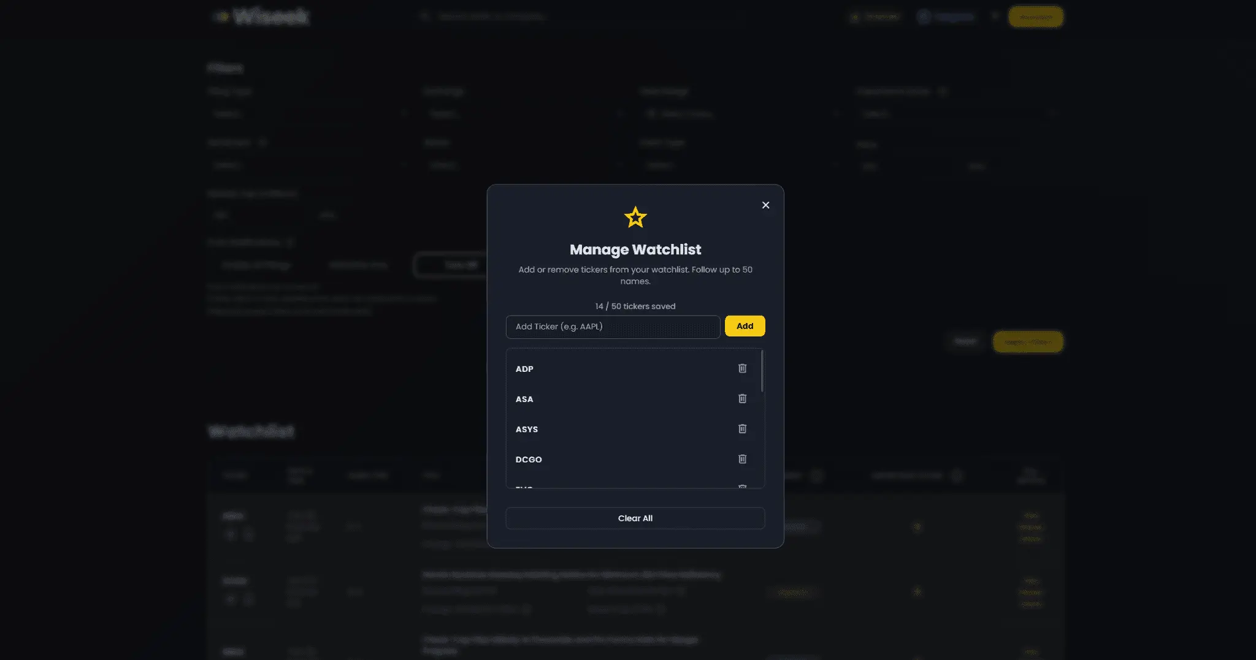This screenshot has height=660, width=1256.
Task: Select the ASYS ticker text
Action: 527,429
